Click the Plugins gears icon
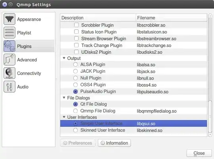This screenshot has width=214, height=159. pyautogui.click(x=10, y=46)
